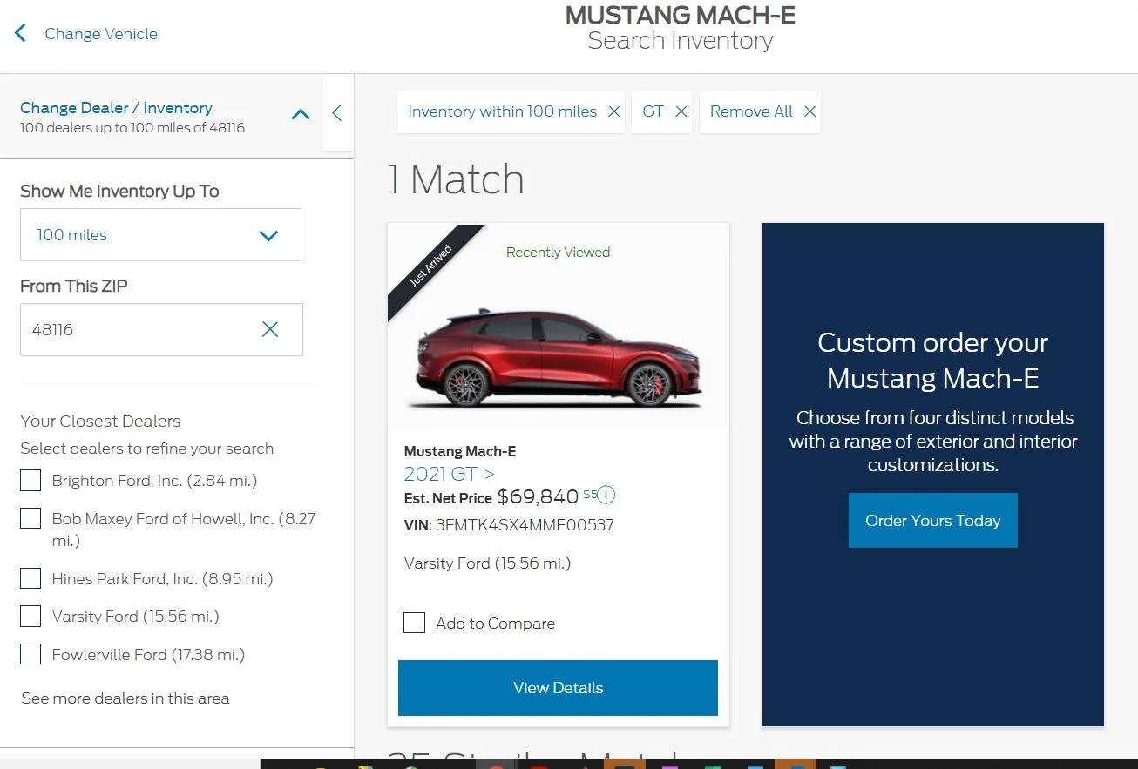Click the 1 Match results heading
Image resolution: width=1138 pixels, height=769 pixels.
click(x=456, y=179)
